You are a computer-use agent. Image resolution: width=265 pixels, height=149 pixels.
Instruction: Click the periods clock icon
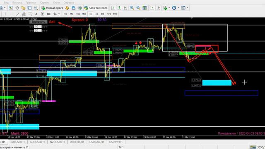[174, 8]
